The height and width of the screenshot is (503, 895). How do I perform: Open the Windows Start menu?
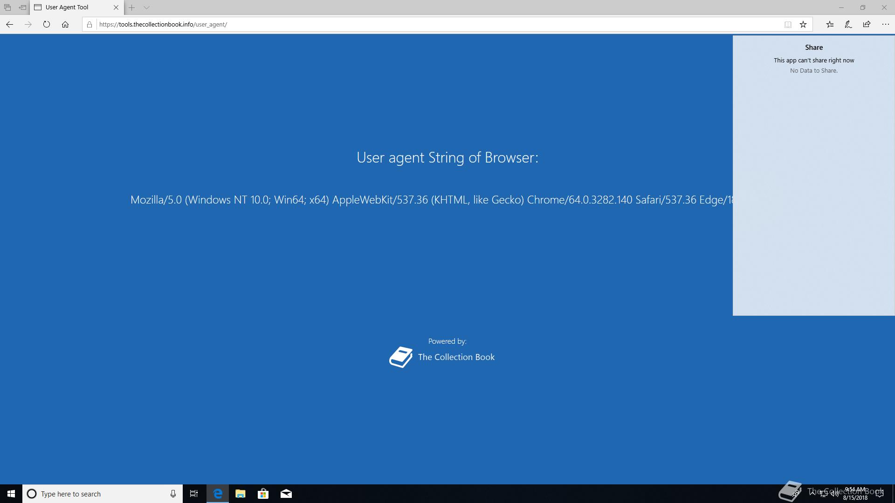(11, 494)
